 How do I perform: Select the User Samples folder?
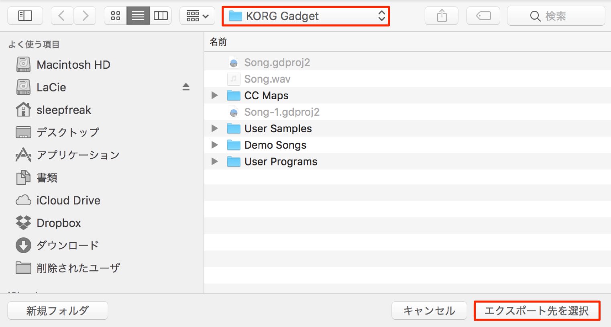(x=407, y=128)
